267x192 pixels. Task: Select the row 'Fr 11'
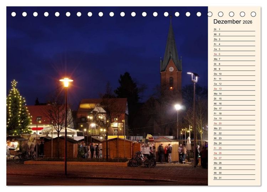point(234,79)
